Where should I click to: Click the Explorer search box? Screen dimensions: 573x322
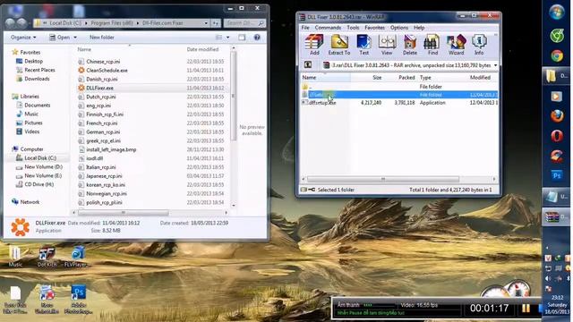(x=244, y=23)
